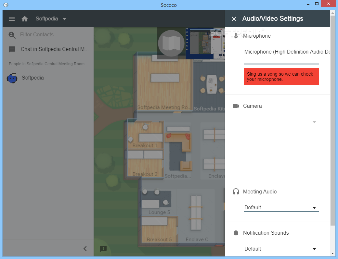
Task: Enter the Breakout 2 room
Action: click(145, 164)
